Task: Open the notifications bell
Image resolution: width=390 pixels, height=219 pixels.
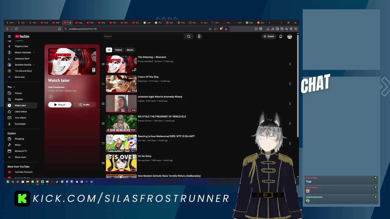Action: coord(281,36)
